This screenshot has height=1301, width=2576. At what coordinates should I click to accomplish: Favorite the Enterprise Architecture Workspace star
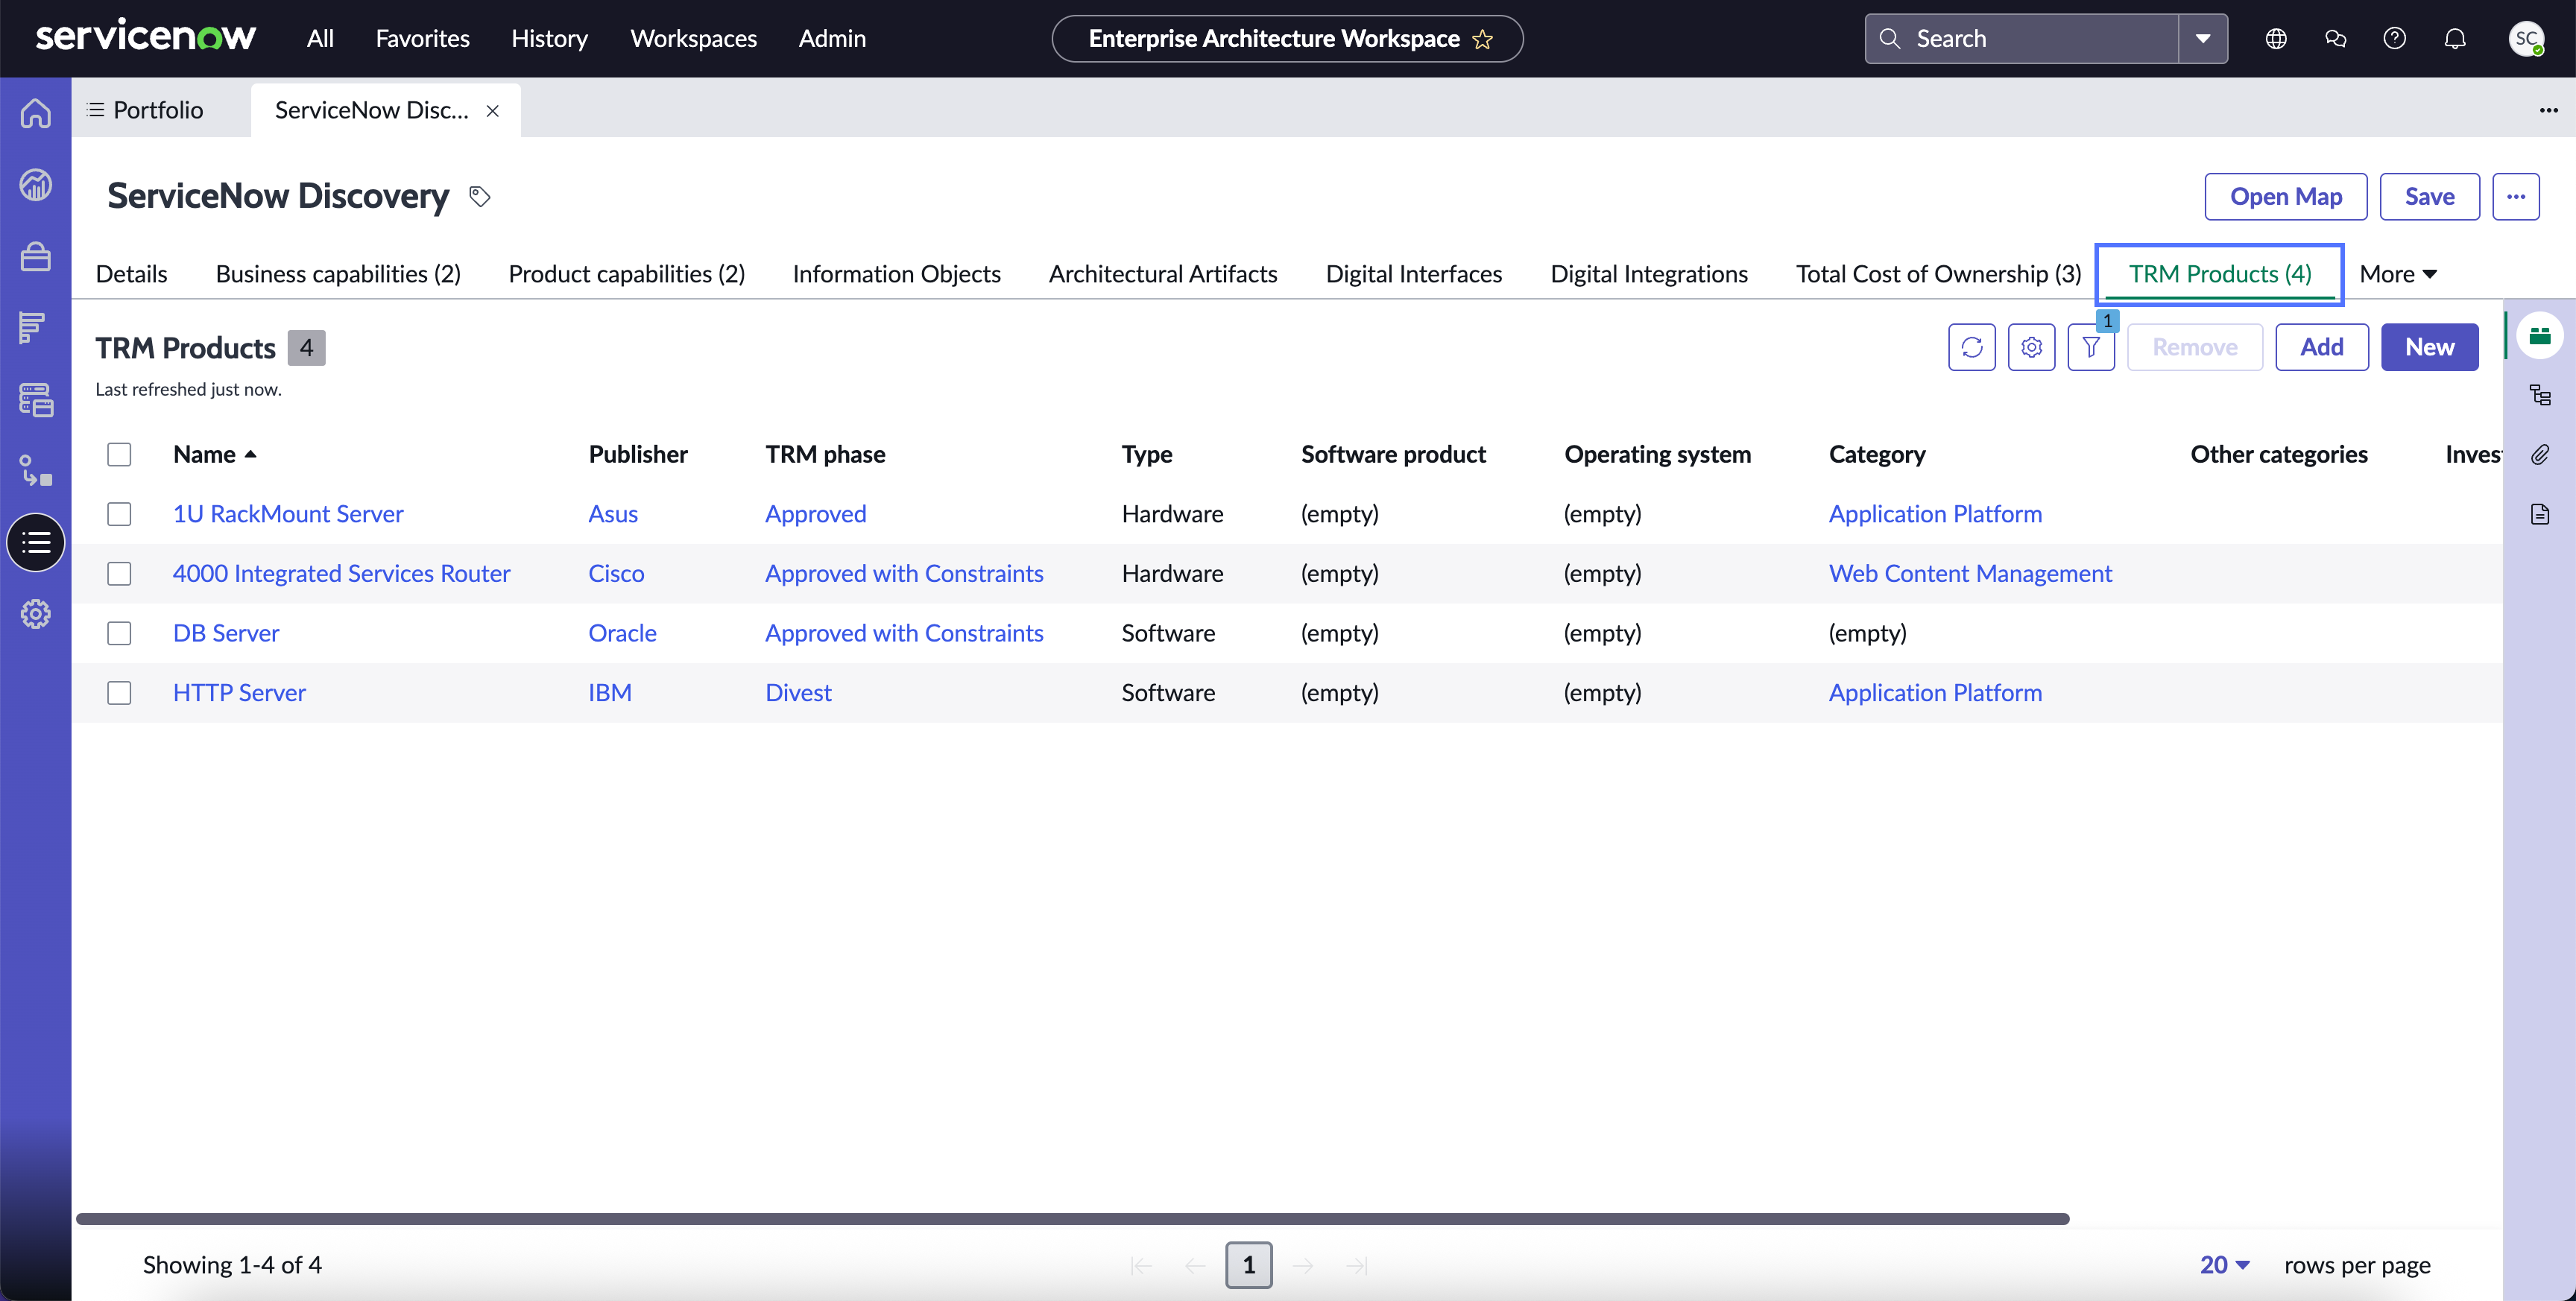(1483, 39)
